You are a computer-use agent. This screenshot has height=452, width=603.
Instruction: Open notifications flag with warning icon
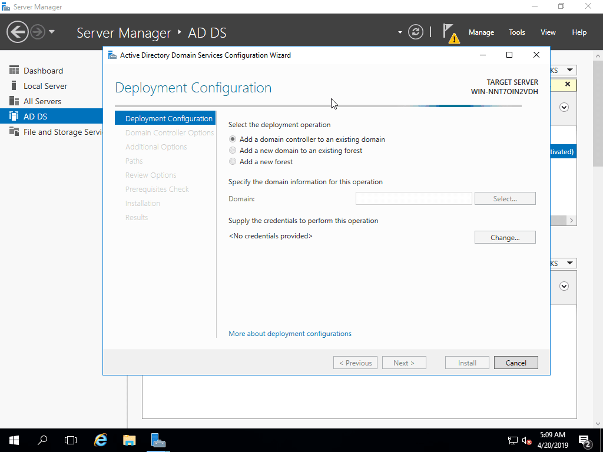(x=450, y=34)
